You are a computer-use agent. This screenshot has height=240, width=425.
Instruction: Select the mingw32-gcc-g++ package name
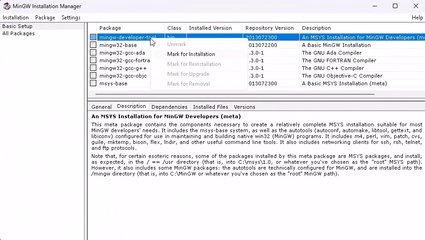[x=123, y=68]
